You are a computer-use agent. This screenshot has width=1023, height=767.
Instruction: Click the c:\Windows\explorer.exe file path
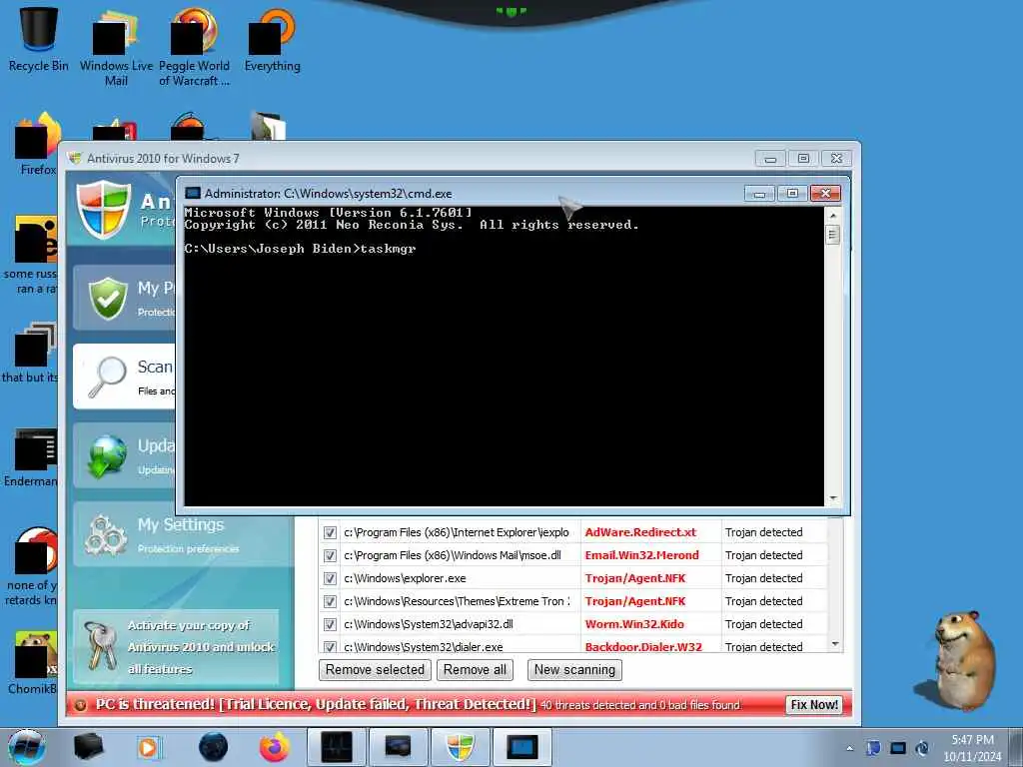coord(406,578)
